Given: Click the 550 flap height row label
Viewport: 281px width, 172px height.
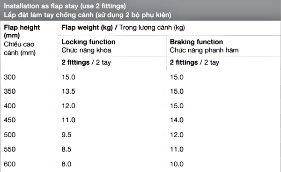Looking at the screenshot, I should point(10,149).
